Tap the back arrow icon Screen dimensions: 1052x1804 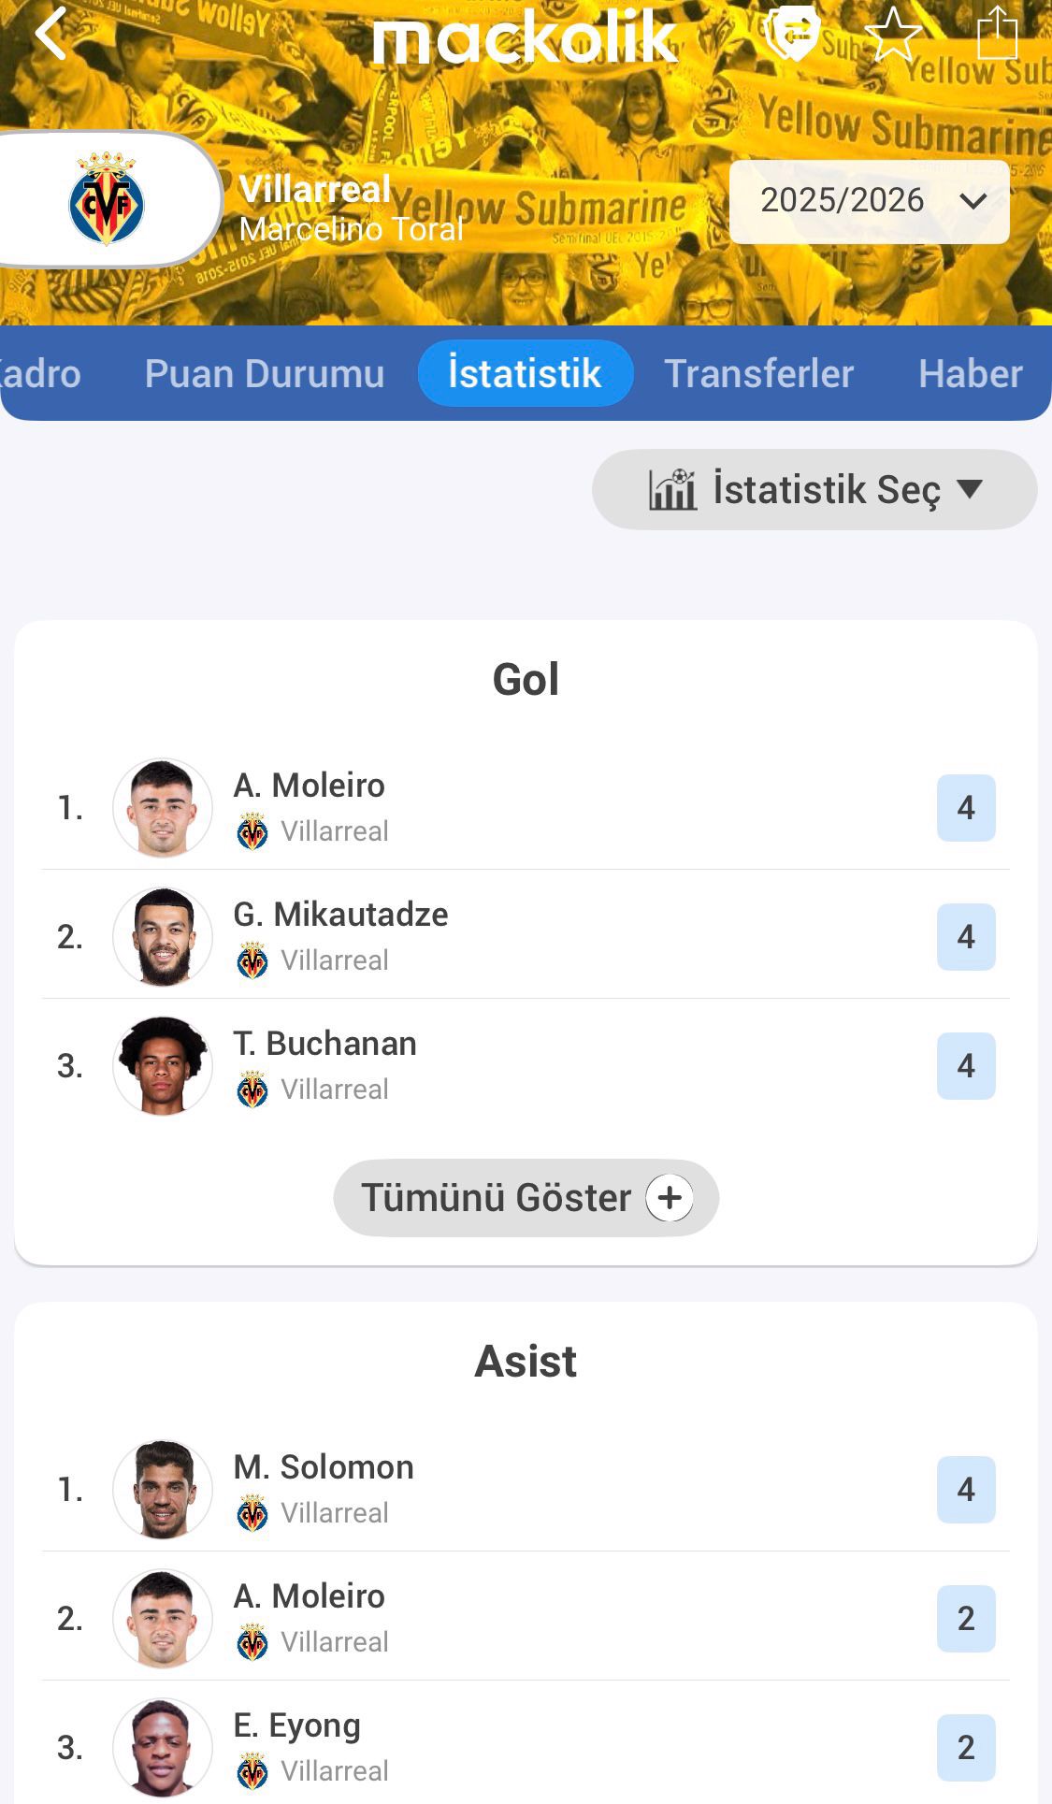point(51,35)
